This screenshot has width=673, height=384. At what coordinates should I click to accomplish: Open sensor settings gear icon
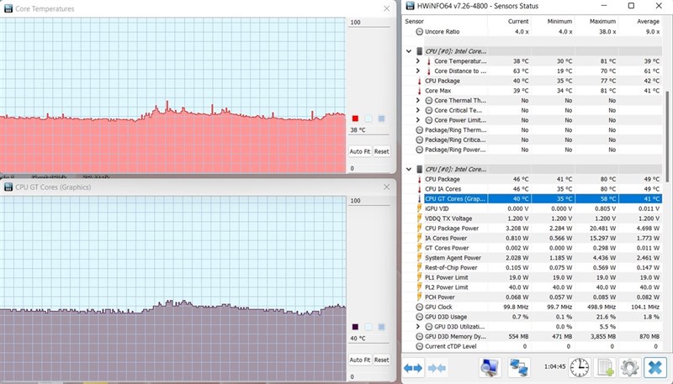629,368
